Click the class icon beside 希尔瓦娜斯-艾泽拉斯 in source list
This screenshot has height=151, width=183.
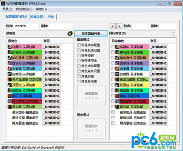tap(9, 80)
